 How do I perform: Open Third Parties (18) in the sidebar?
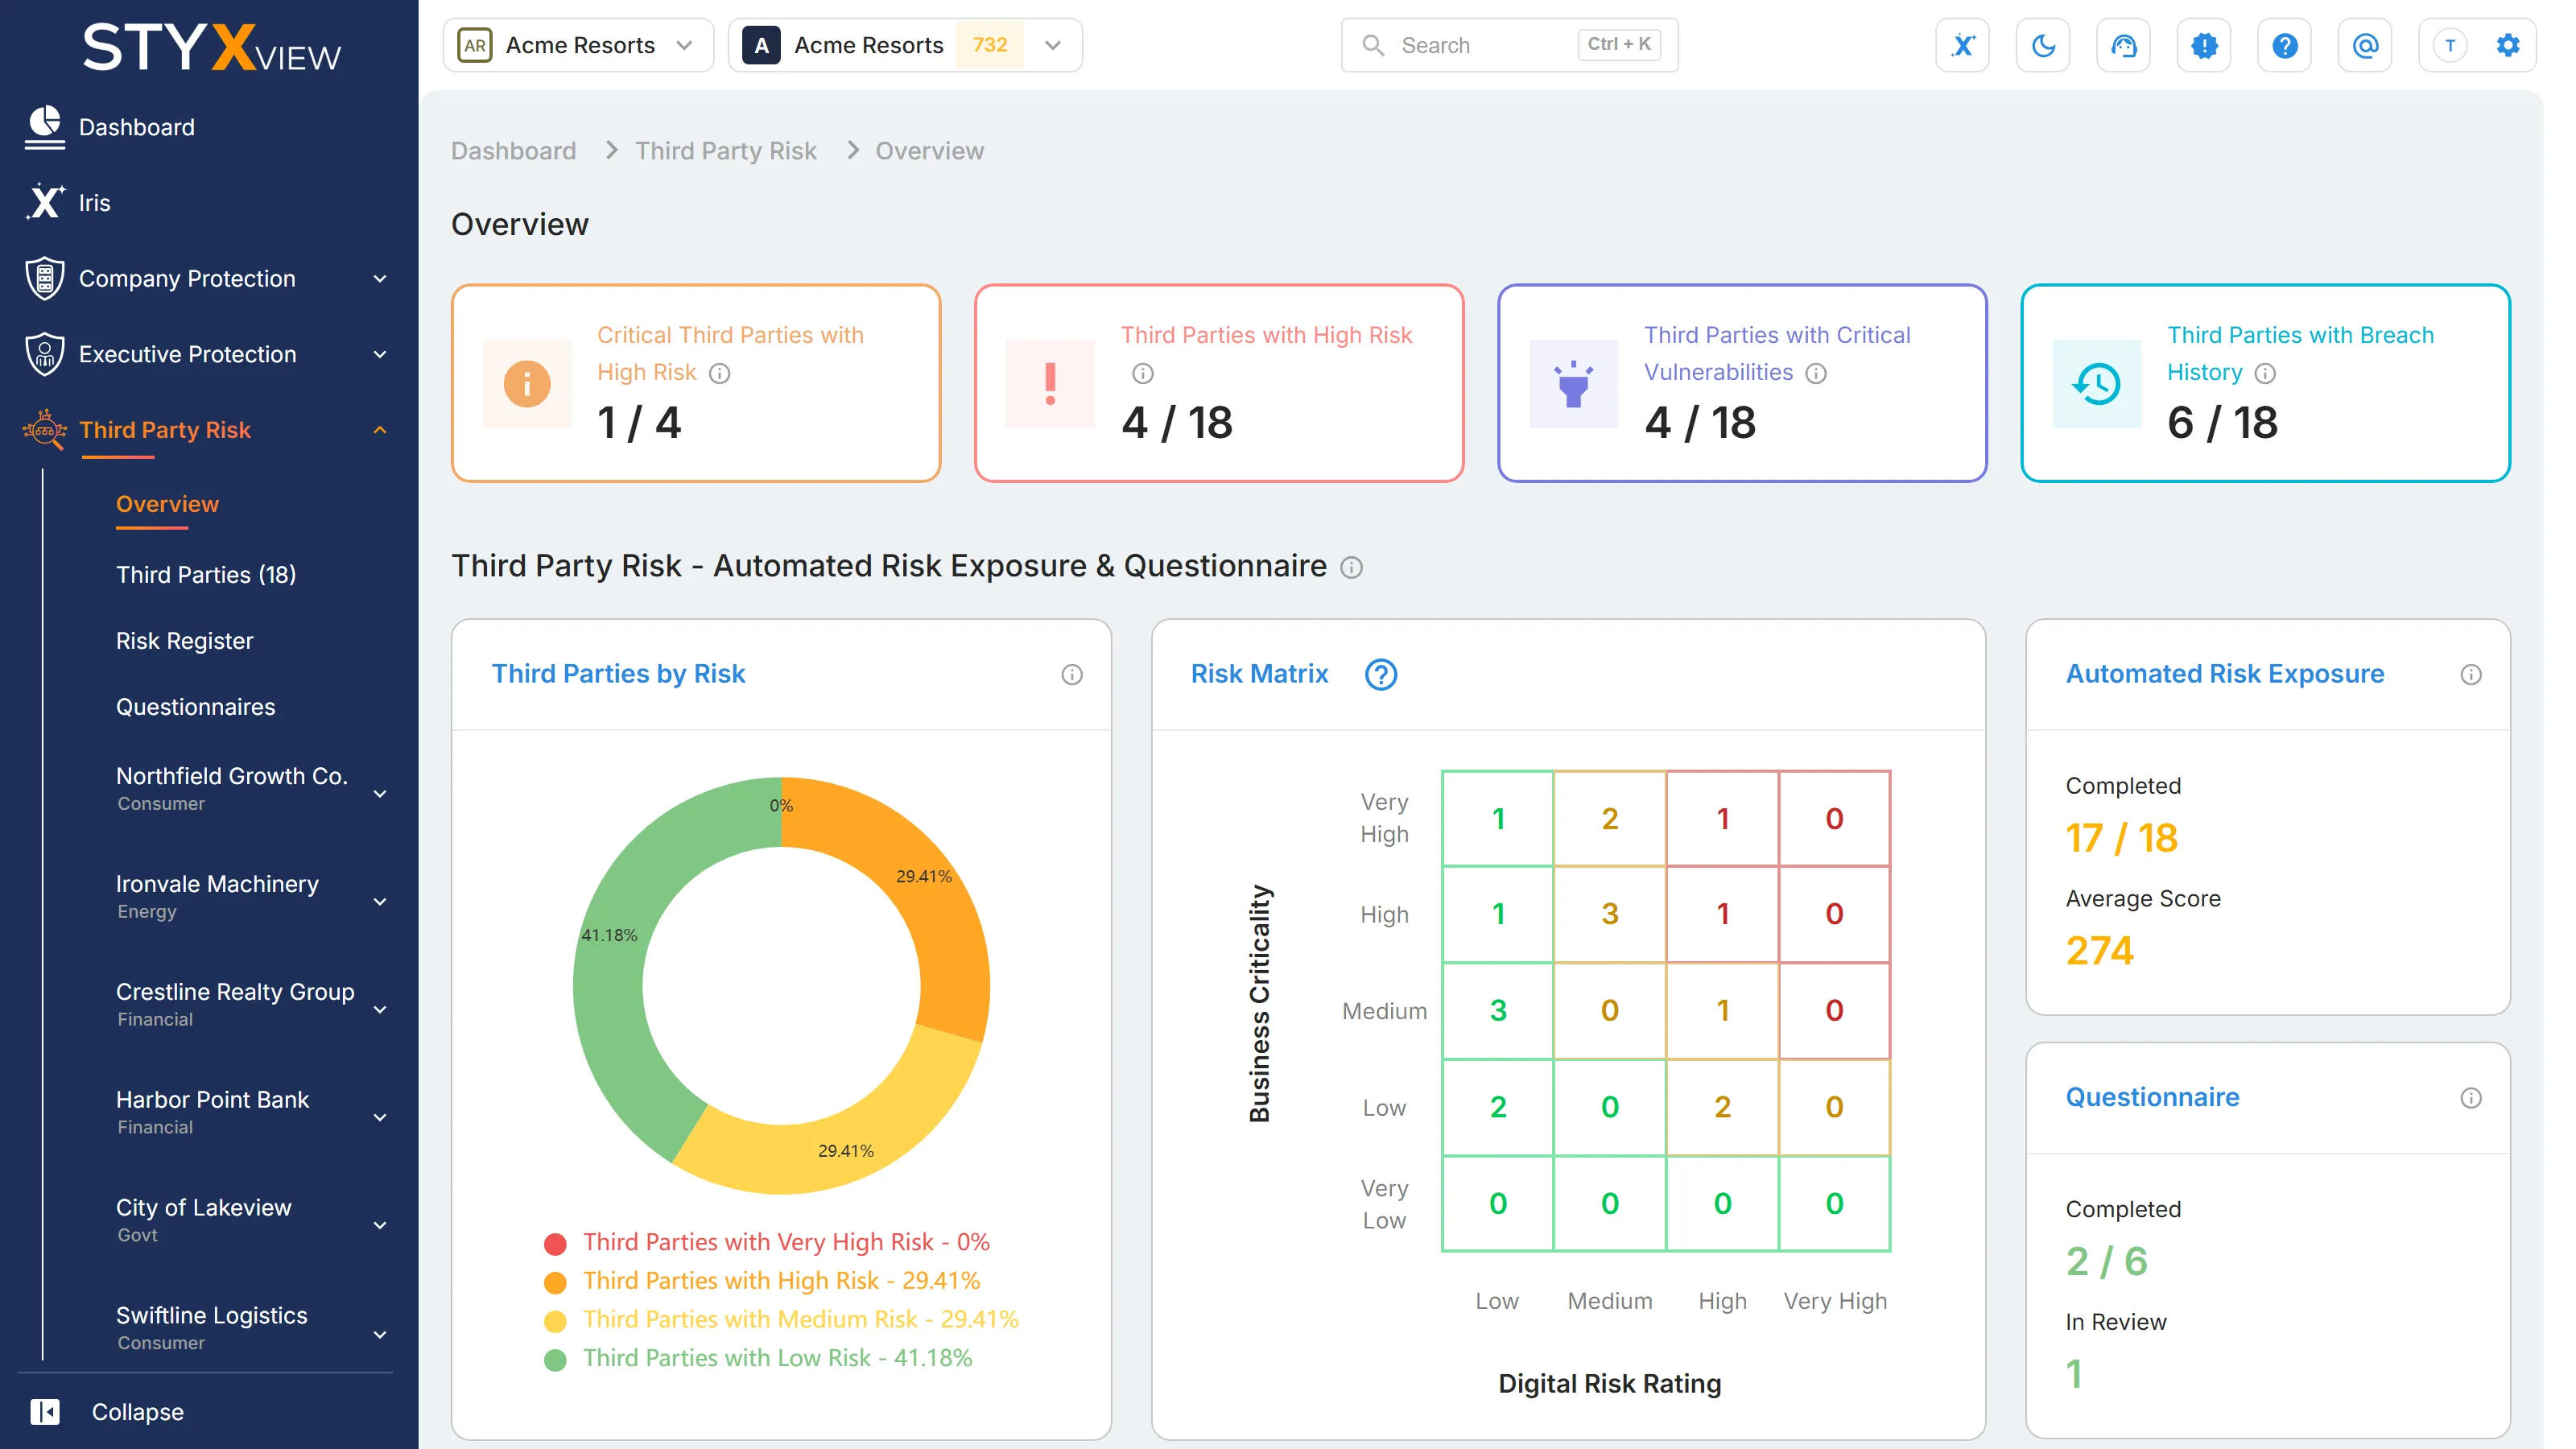pyautogui.click(x=206, y=575)
